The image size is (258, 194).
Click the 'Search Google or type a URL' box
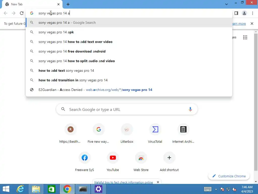(127, 109)
